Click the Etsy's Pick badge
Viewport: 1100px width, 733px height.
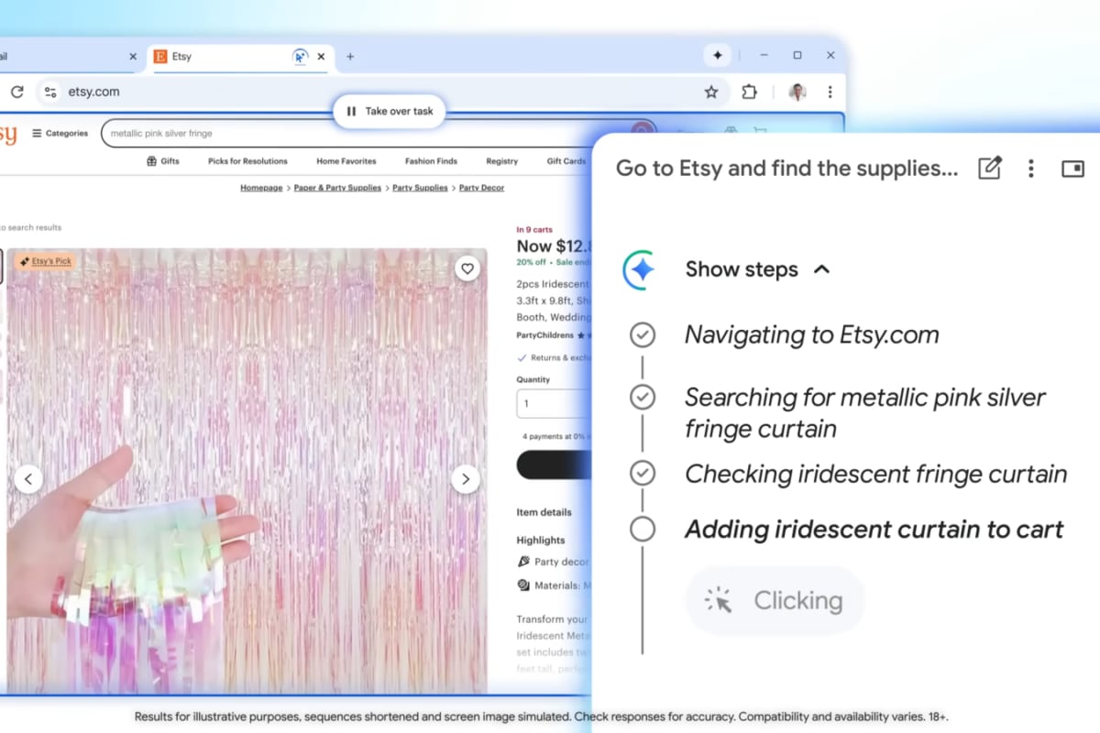pos(45,262)
